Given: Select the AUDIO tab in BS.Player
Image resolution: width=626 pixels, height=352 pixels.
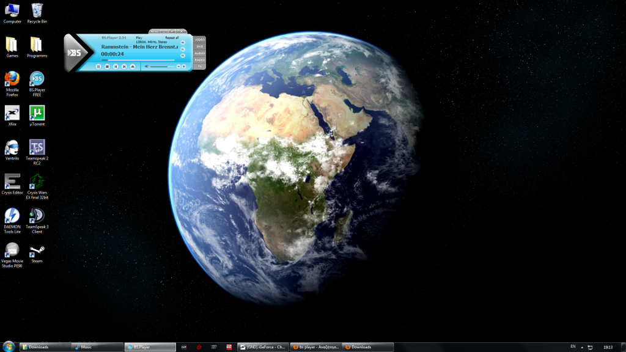Looking at the screenshot, I should [x=200, y=53].
